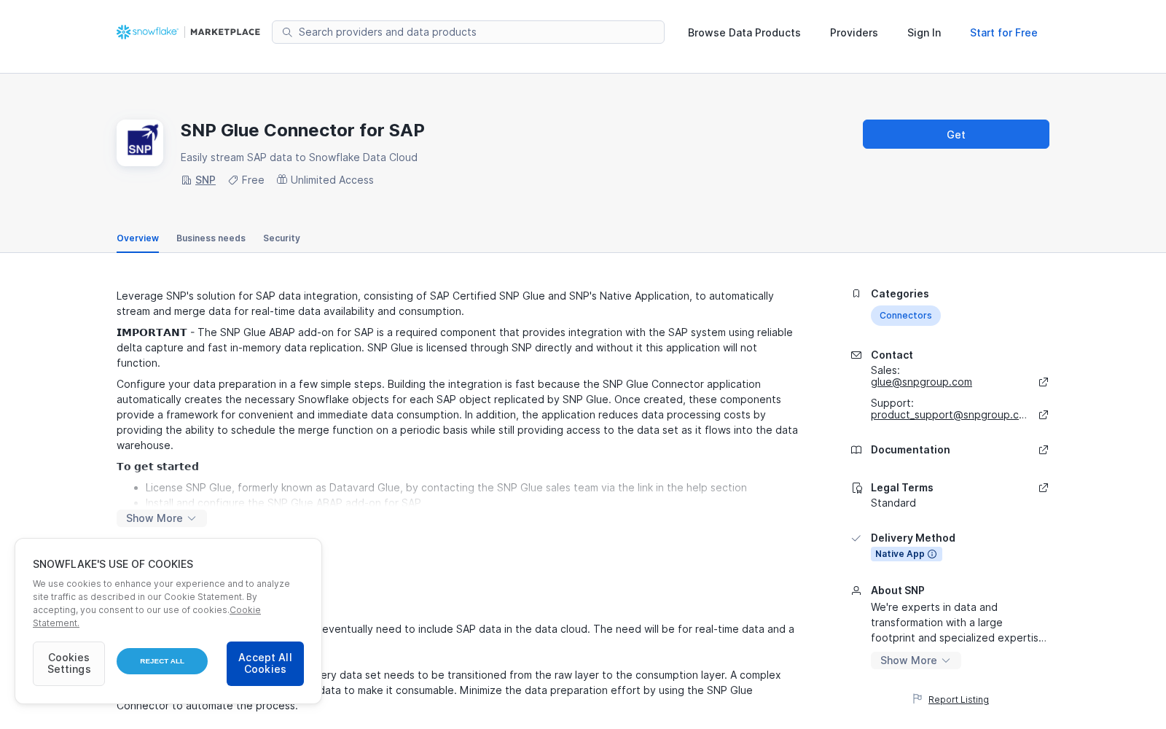The image size is (1166, 729).
Task: Click REJECT ALL cookies button
Action: tap(162, 661)
